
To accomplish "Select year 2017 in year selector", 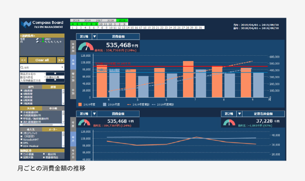I will (x=99, y=20).
